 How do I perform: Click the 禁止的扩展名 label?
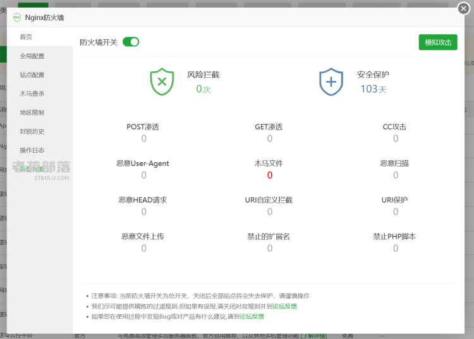click(269, 236)
